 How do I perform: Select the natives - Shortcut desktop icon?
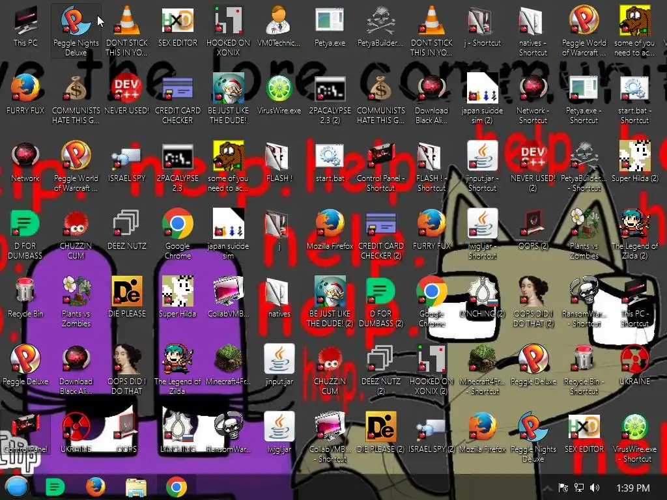(533, 31)
